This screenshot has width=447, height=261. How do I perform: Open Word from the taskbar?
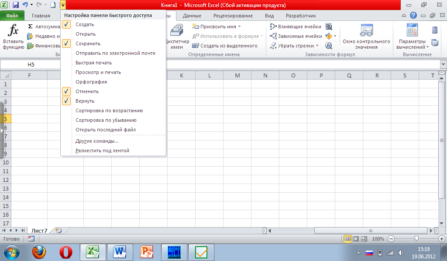[120, 252]
